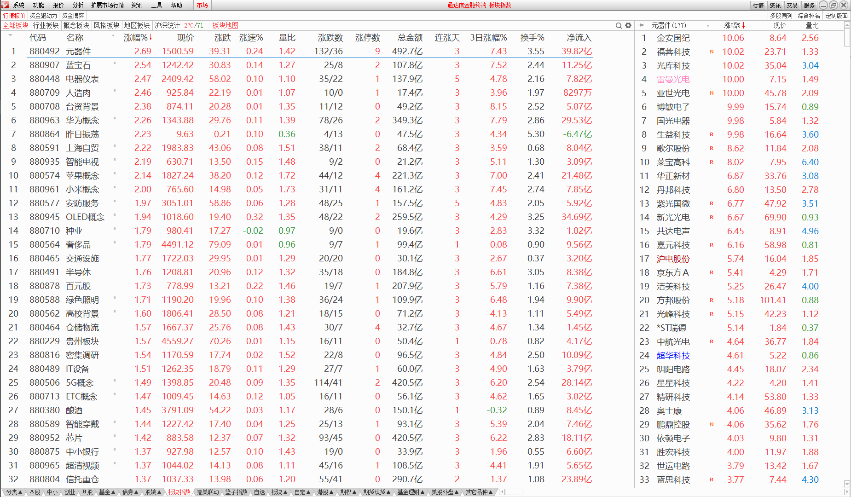
Task: Open the 工具 menu
Action: [x=157, y=5]
